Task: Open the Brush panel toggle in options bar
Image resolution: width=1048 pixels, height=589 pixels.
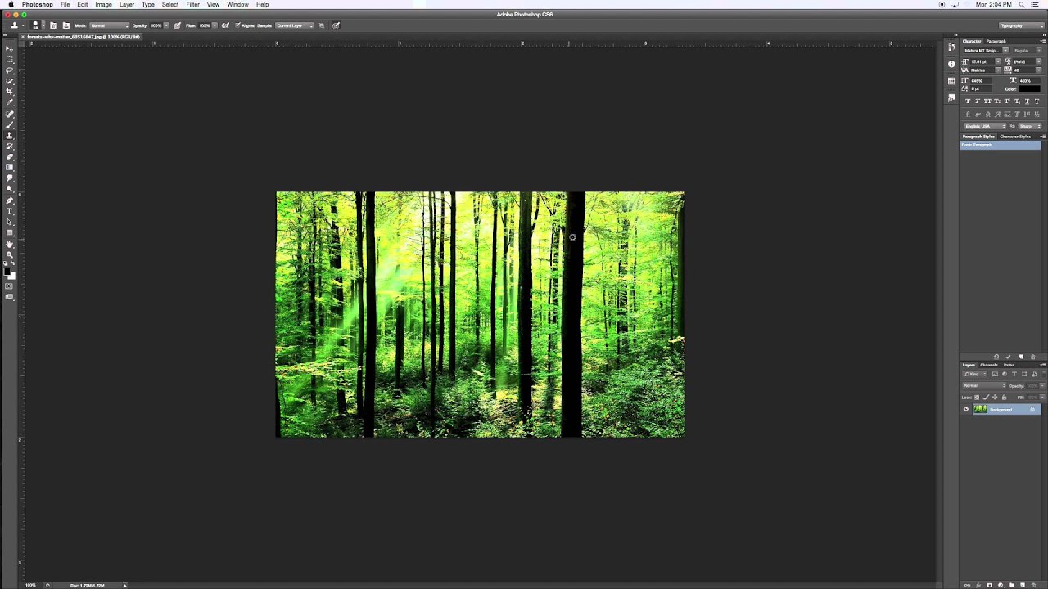Action: tap(54, 25)
